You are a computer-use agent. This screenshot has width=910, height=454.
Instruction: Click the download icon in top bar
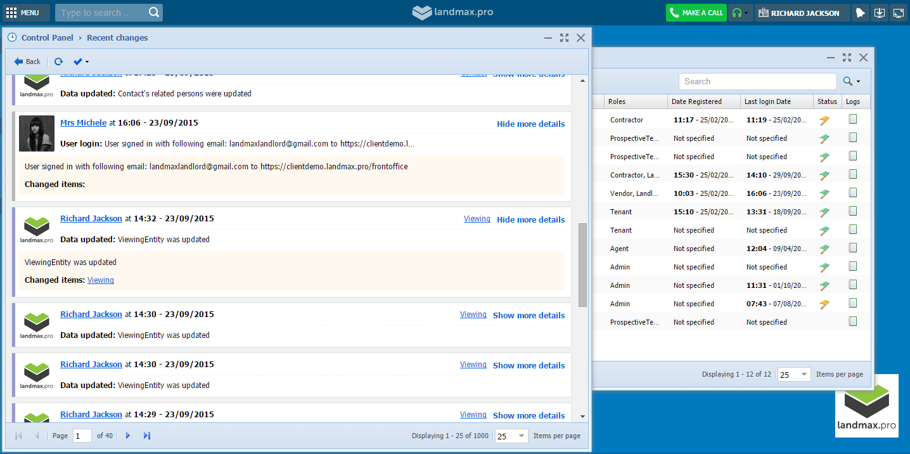[x=879, y=13]
